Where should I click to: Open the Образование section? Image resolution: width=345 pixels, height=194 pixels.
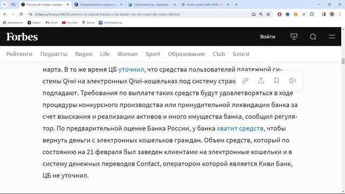point(187,54)
